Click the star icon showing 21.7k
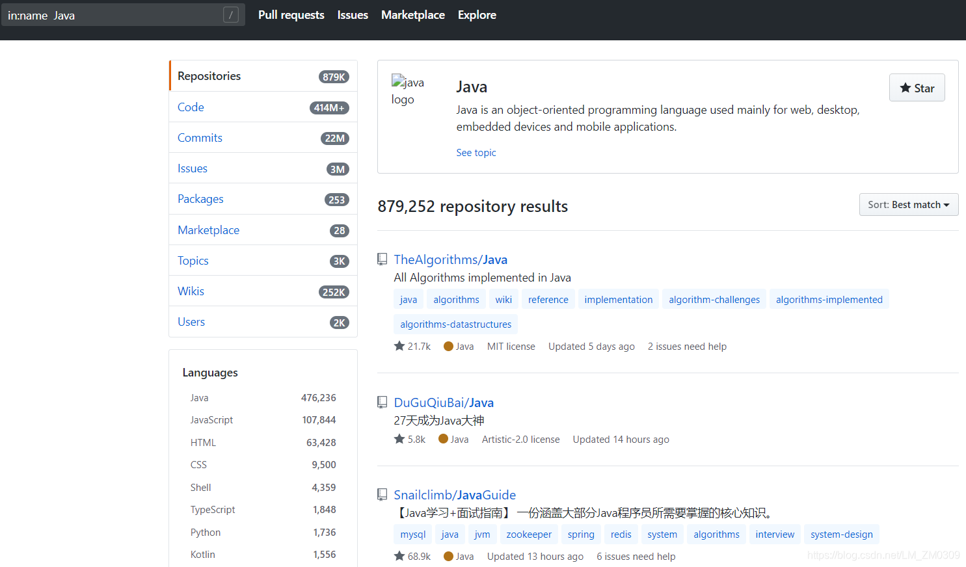 tap(399, 346)
